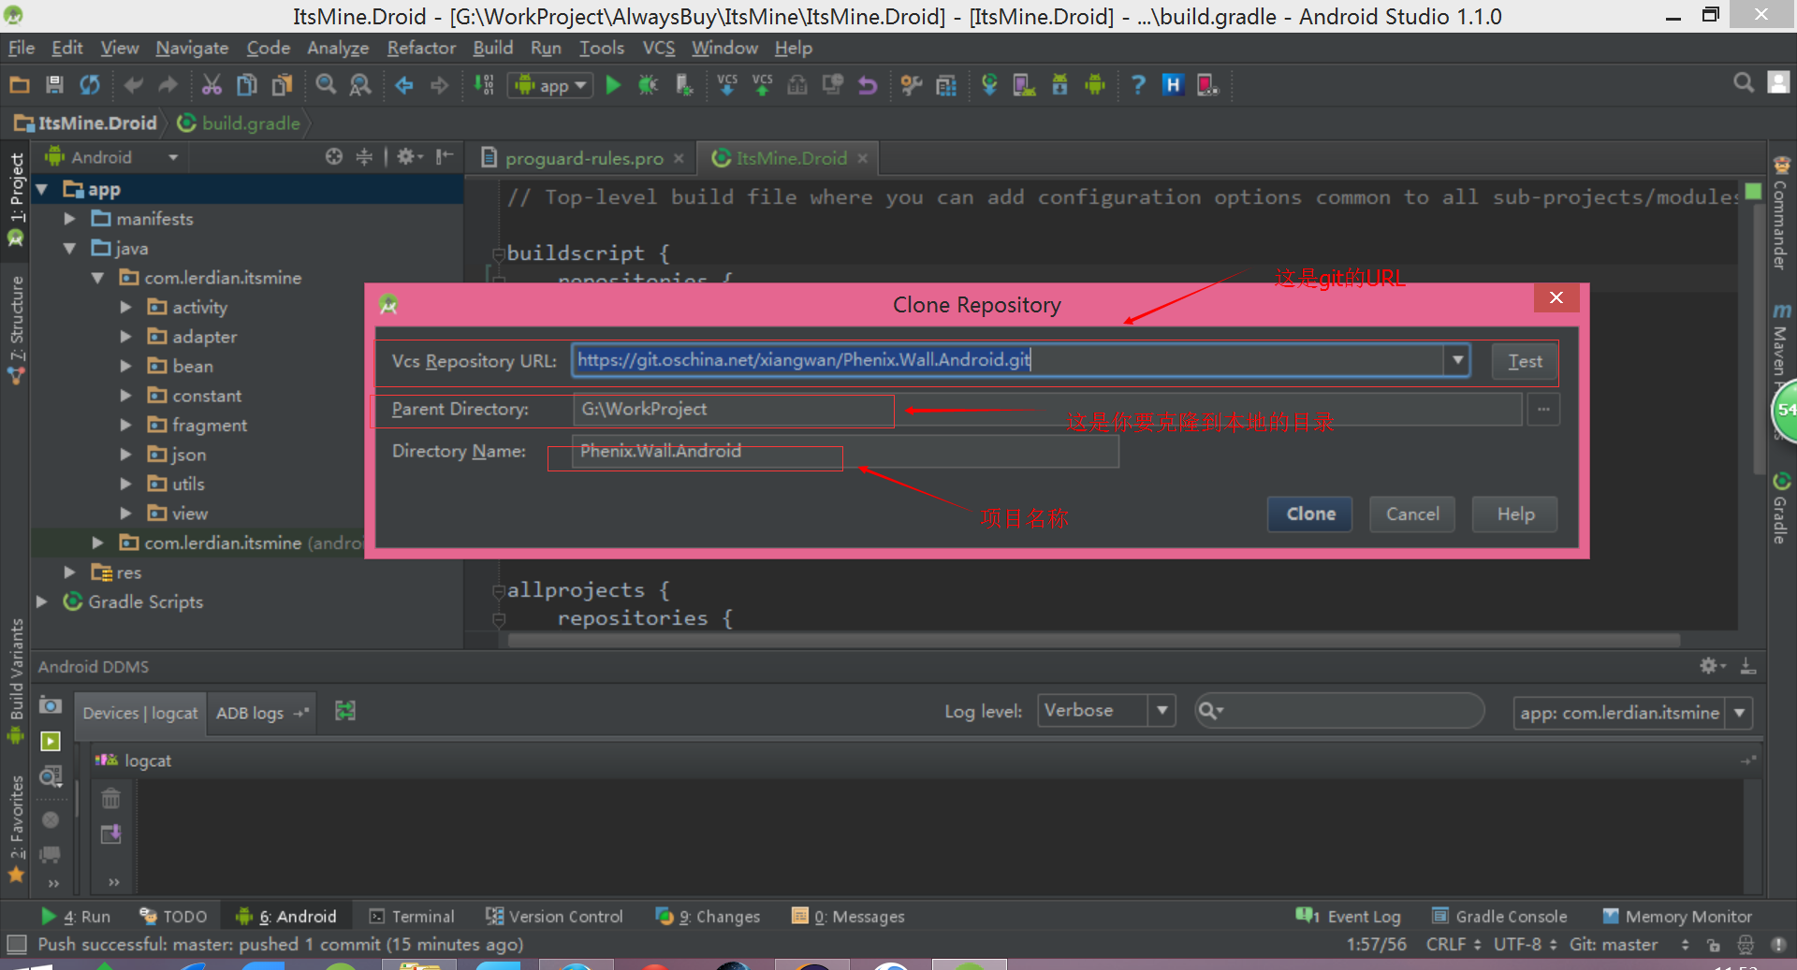Click the Clone button

click(x=1309, y=514)
